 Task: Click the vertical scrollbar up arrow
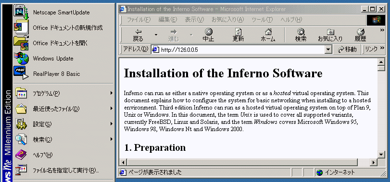tap(381, 62)
